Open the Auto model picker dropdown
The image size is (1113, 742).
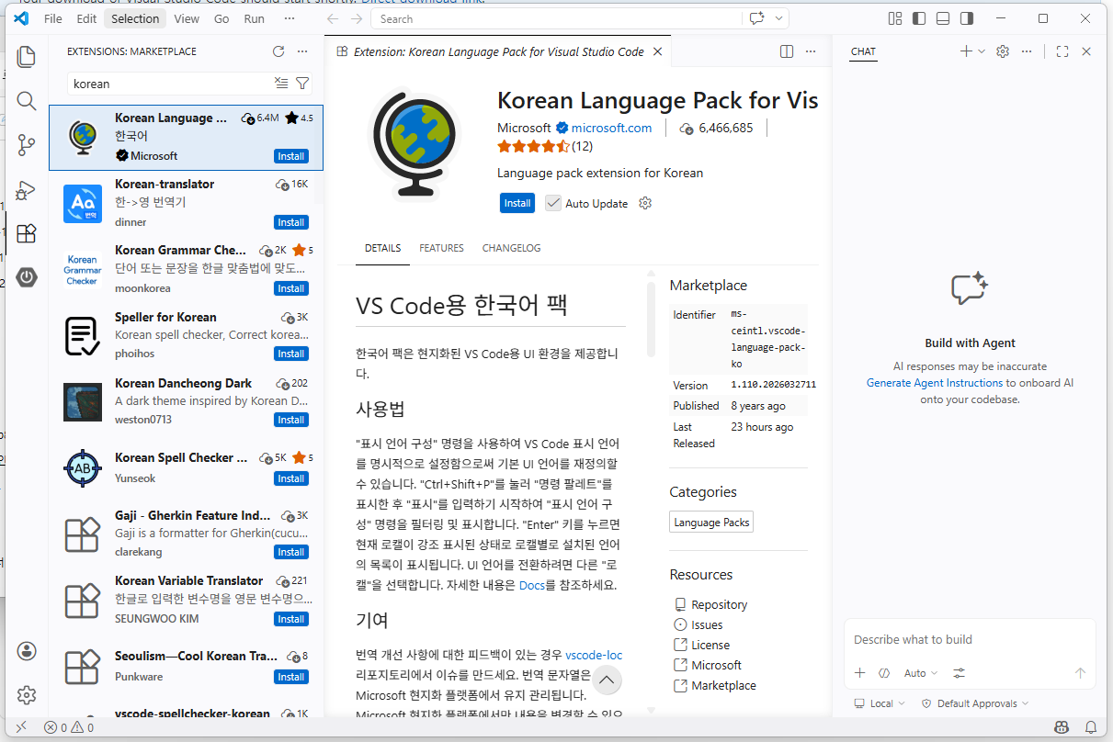click(921, 673)
